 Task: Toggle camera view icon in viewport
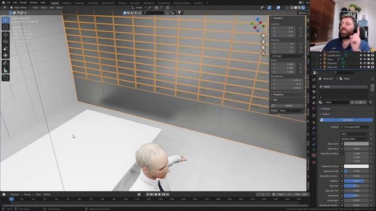[263, 47]
